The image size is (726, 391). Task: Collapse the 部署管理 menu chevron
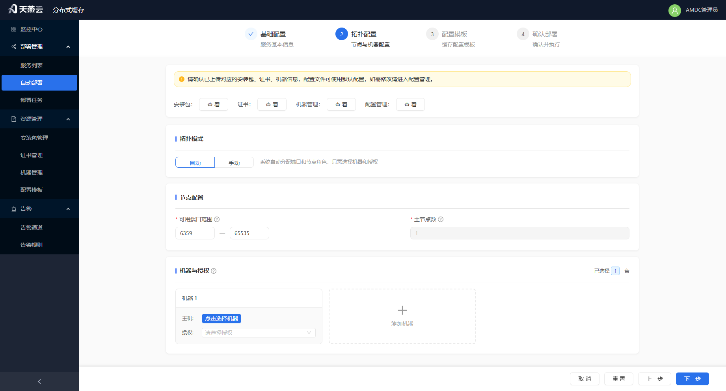[x=68, y=47]
